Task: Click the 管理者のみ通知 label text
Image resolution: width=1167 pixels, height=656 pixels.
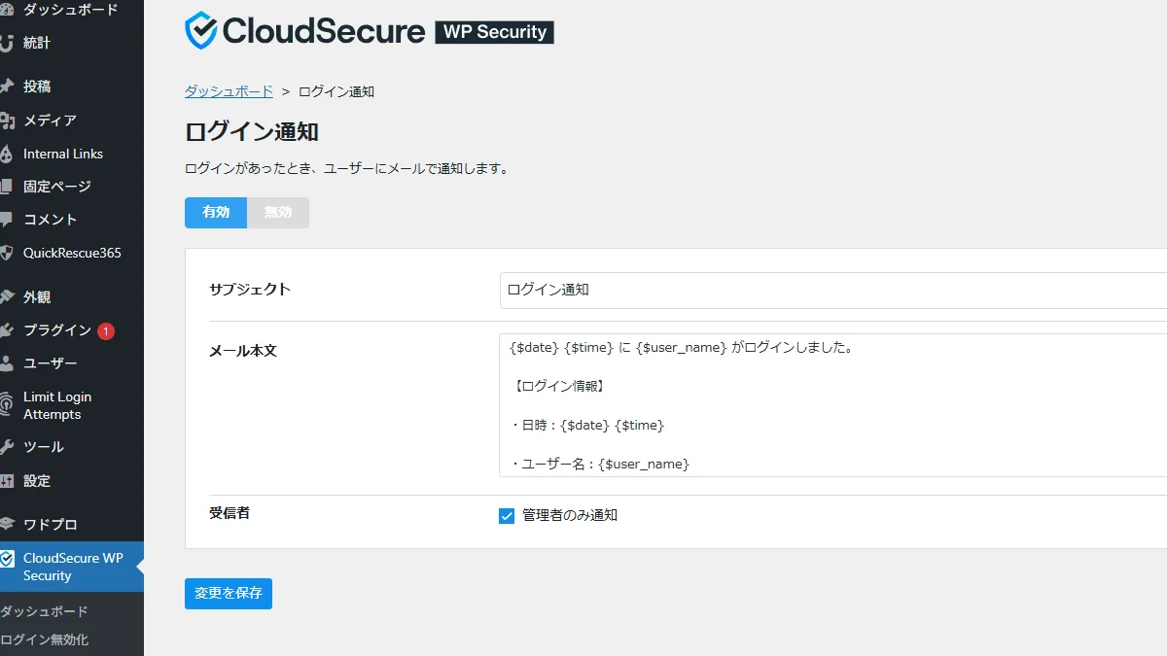Action: tap(570, 516)
